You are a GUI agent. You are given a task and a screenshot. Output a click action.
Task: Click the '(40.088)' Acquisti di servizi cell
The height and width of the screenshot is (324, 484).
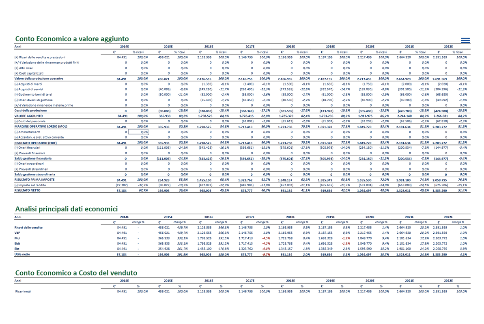point(164,90)
